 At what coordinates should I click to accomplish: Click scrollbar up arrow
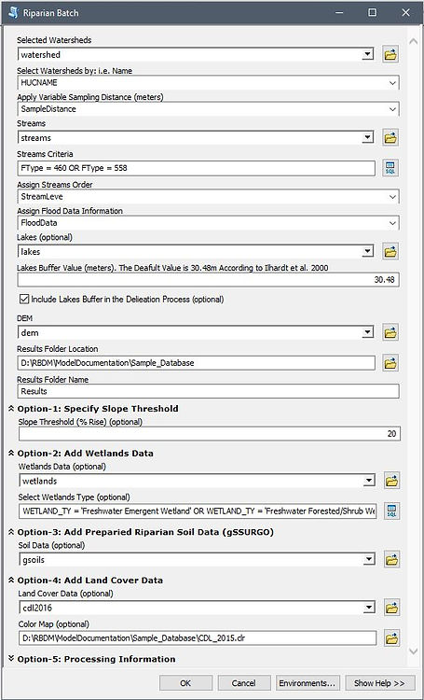(414, 41)
